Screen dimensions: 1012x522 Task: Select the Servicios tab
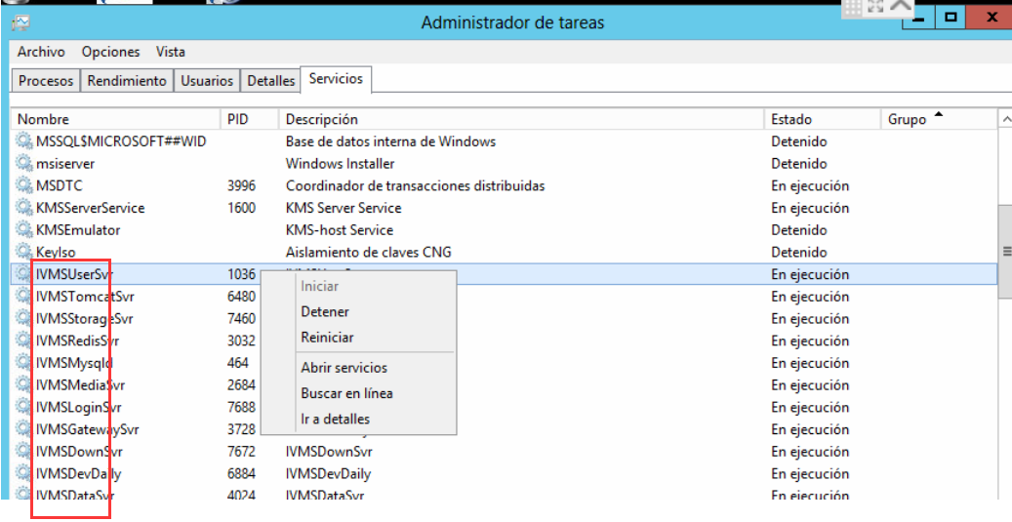click(x=337, y=79)
